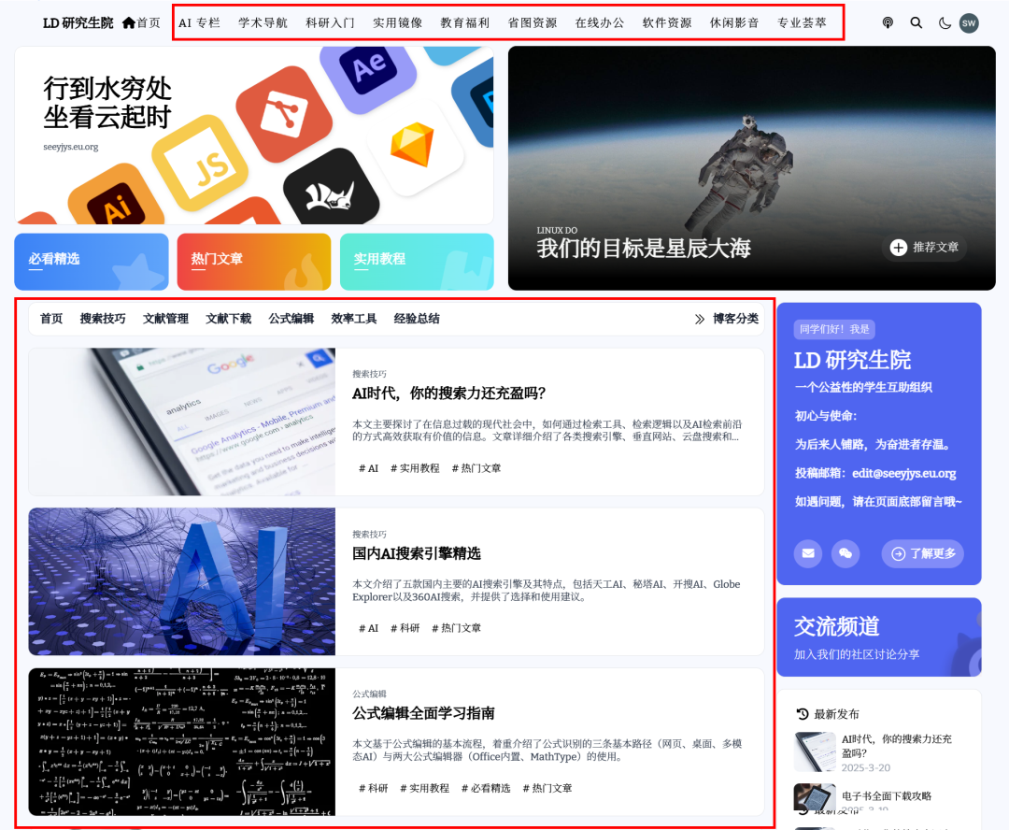
Task: Open the 学术导航 navigation menu
Action: coord(263,22)
